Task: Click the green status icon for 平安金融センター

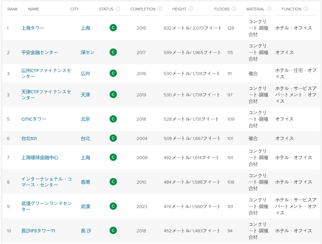Action: [x=113, y=52]
